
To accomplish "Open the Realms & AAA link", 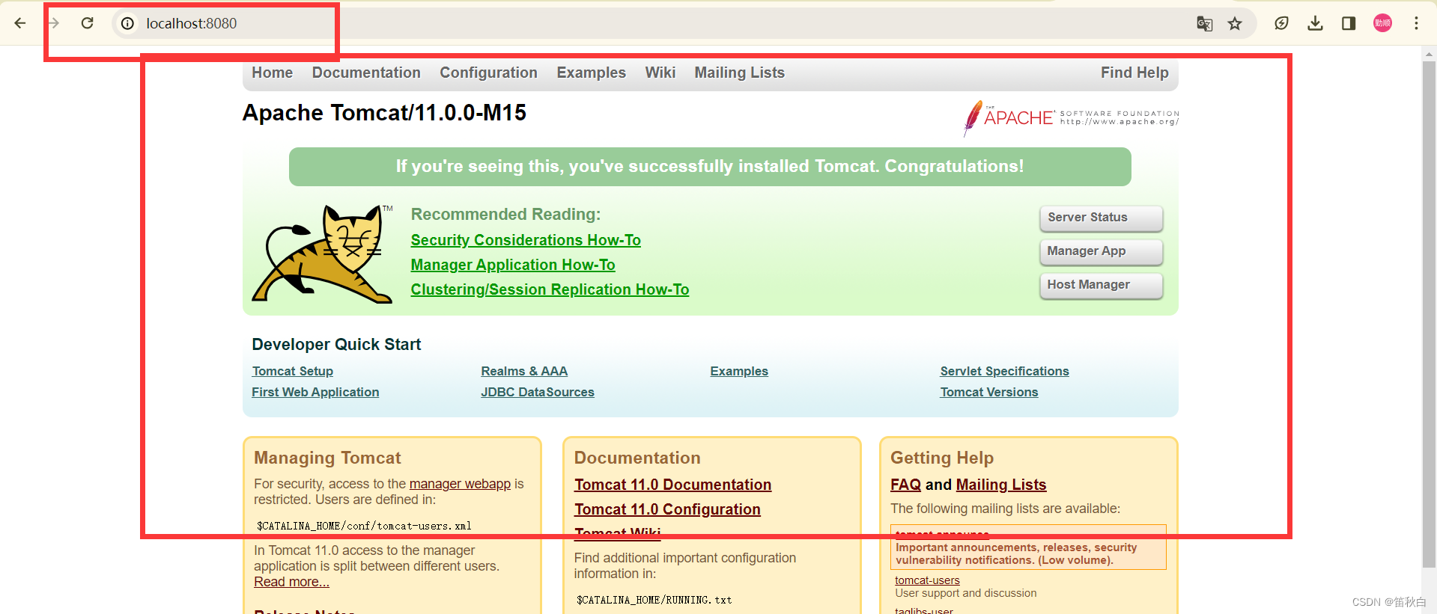I will click(x=524, y=371).
